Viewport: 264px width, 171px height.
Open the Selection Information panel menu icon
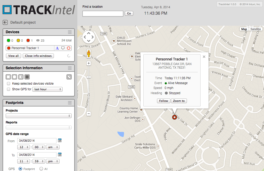70,68
